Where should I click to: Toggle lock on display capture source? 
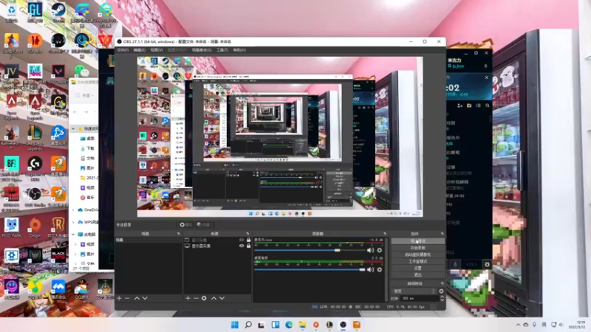pyautogui.click(x=248, y=246)
